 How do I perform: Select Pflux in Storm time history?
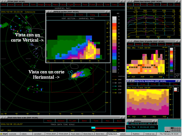click(144, 5)
